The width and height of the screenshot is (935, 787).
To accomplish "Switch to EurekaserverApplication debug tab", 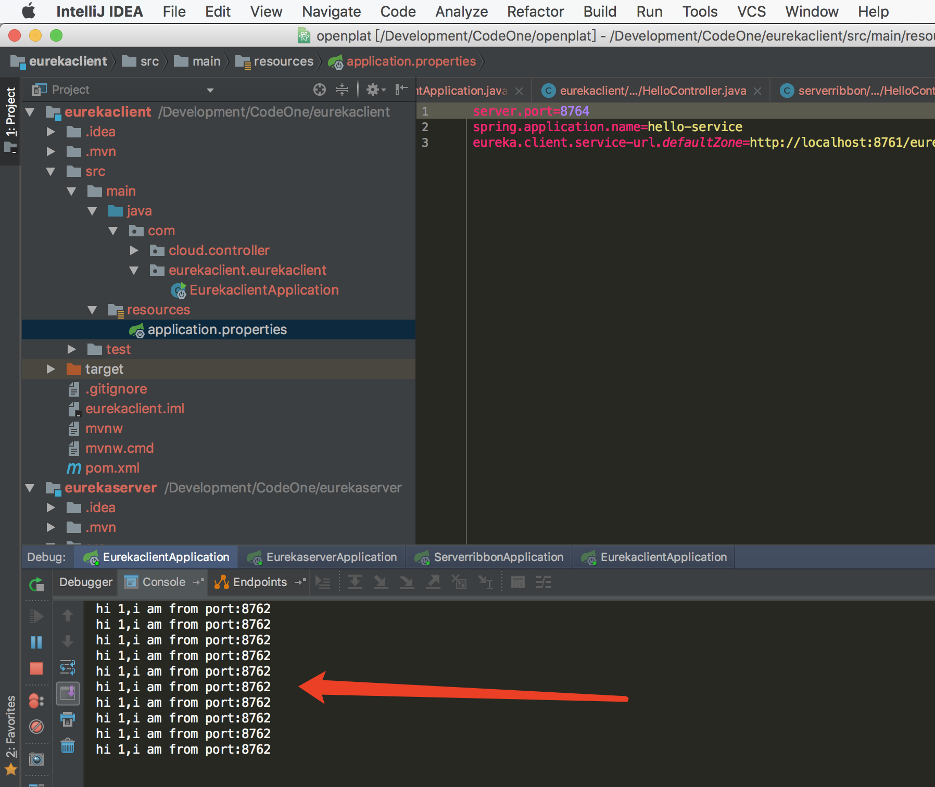I will tap(322, 557).
